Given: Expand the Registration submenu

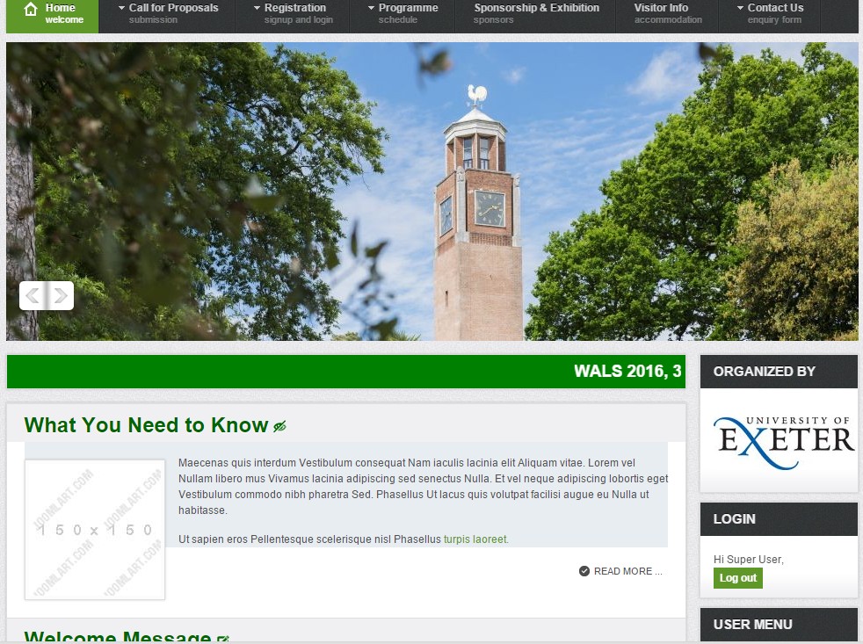Looking at the screenshot, I should coord(255,7).
